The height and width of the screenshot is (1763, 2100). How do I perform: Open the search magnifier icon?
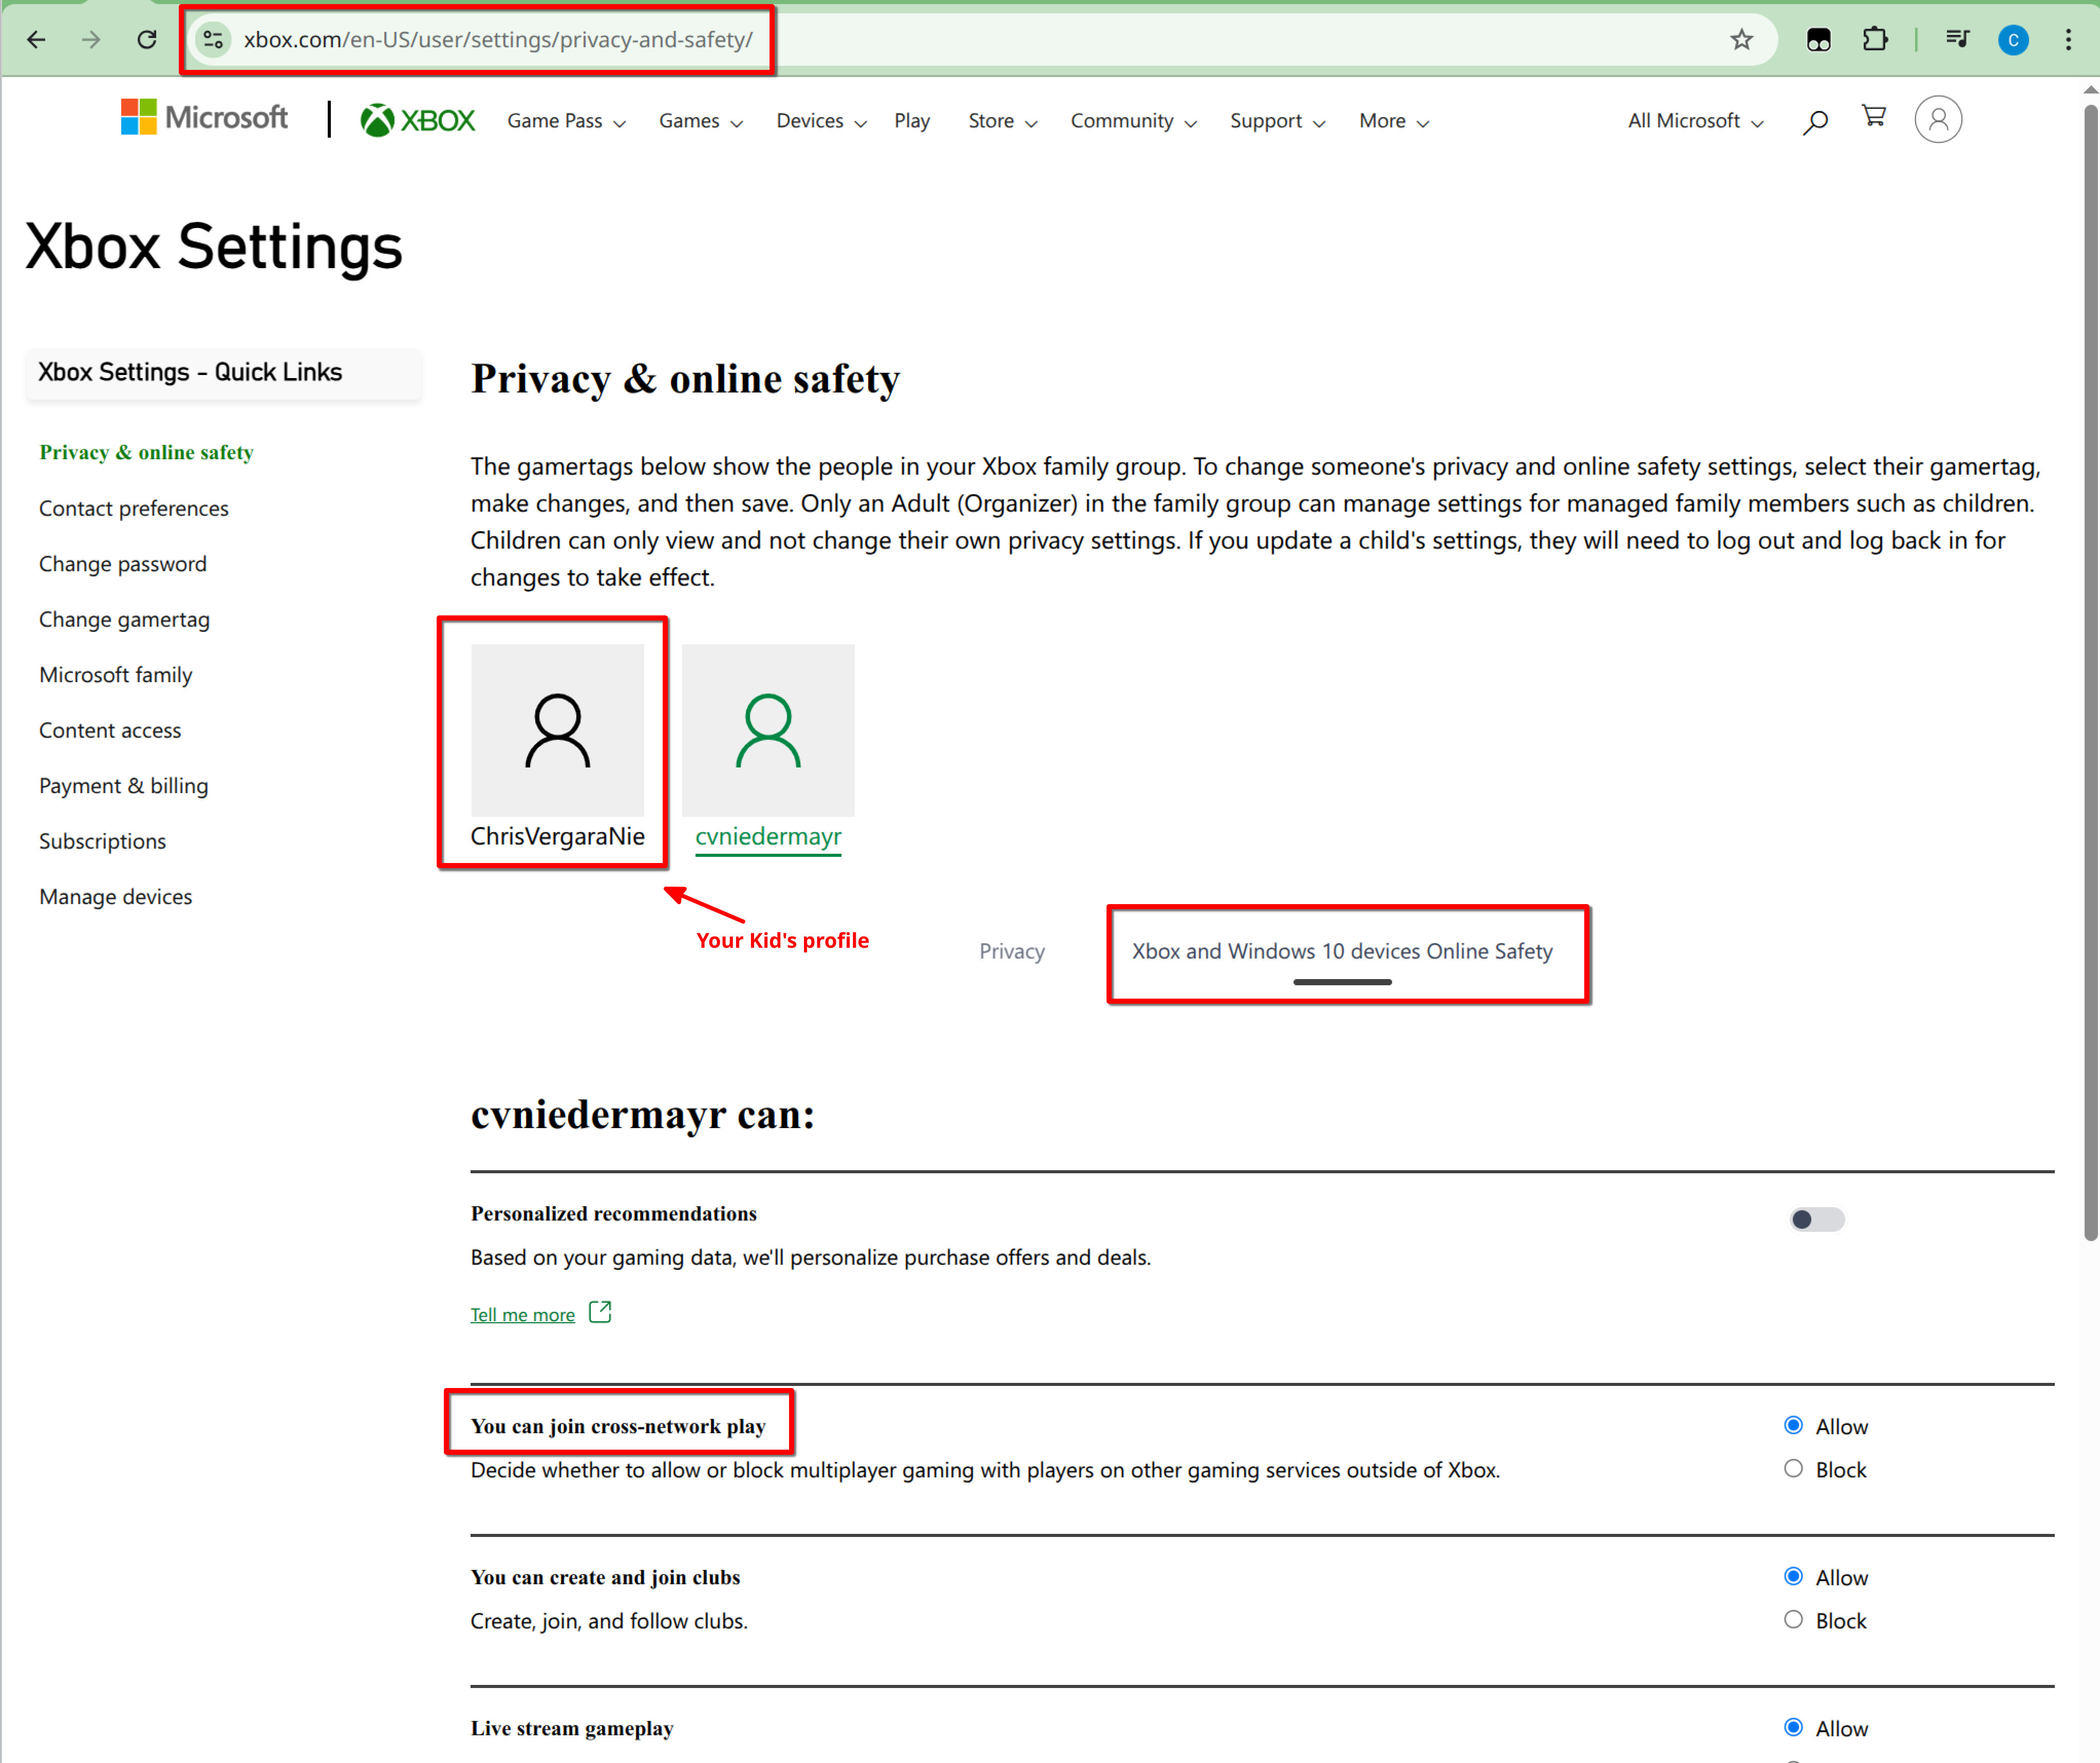click(x=1816, y=121)
